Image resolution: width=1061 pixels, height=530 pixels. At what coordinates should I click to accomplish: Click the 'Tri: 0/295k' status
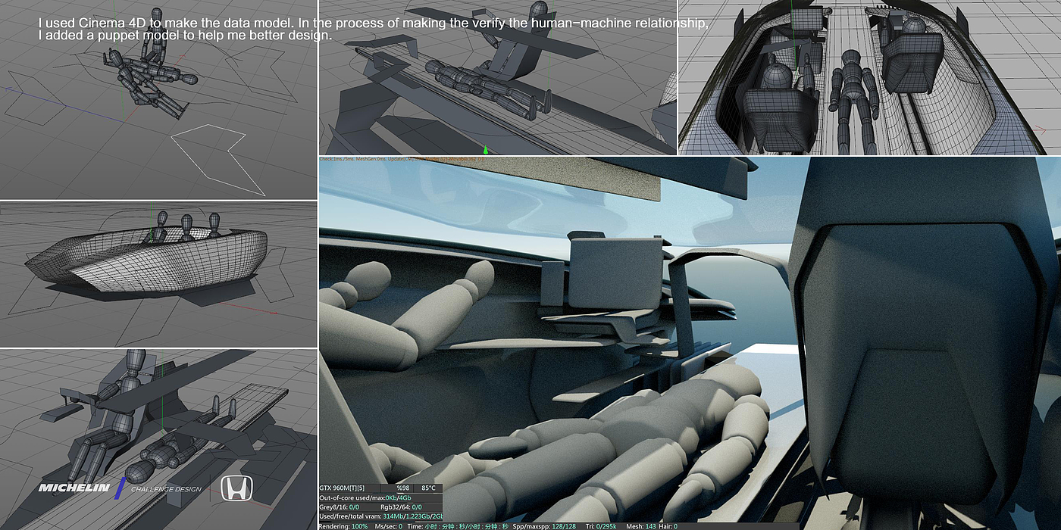(x=602, y=525)
